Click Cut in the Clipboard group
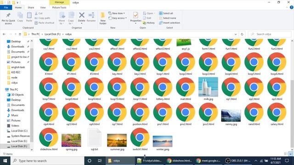294x165 pixels. point(39,13)
